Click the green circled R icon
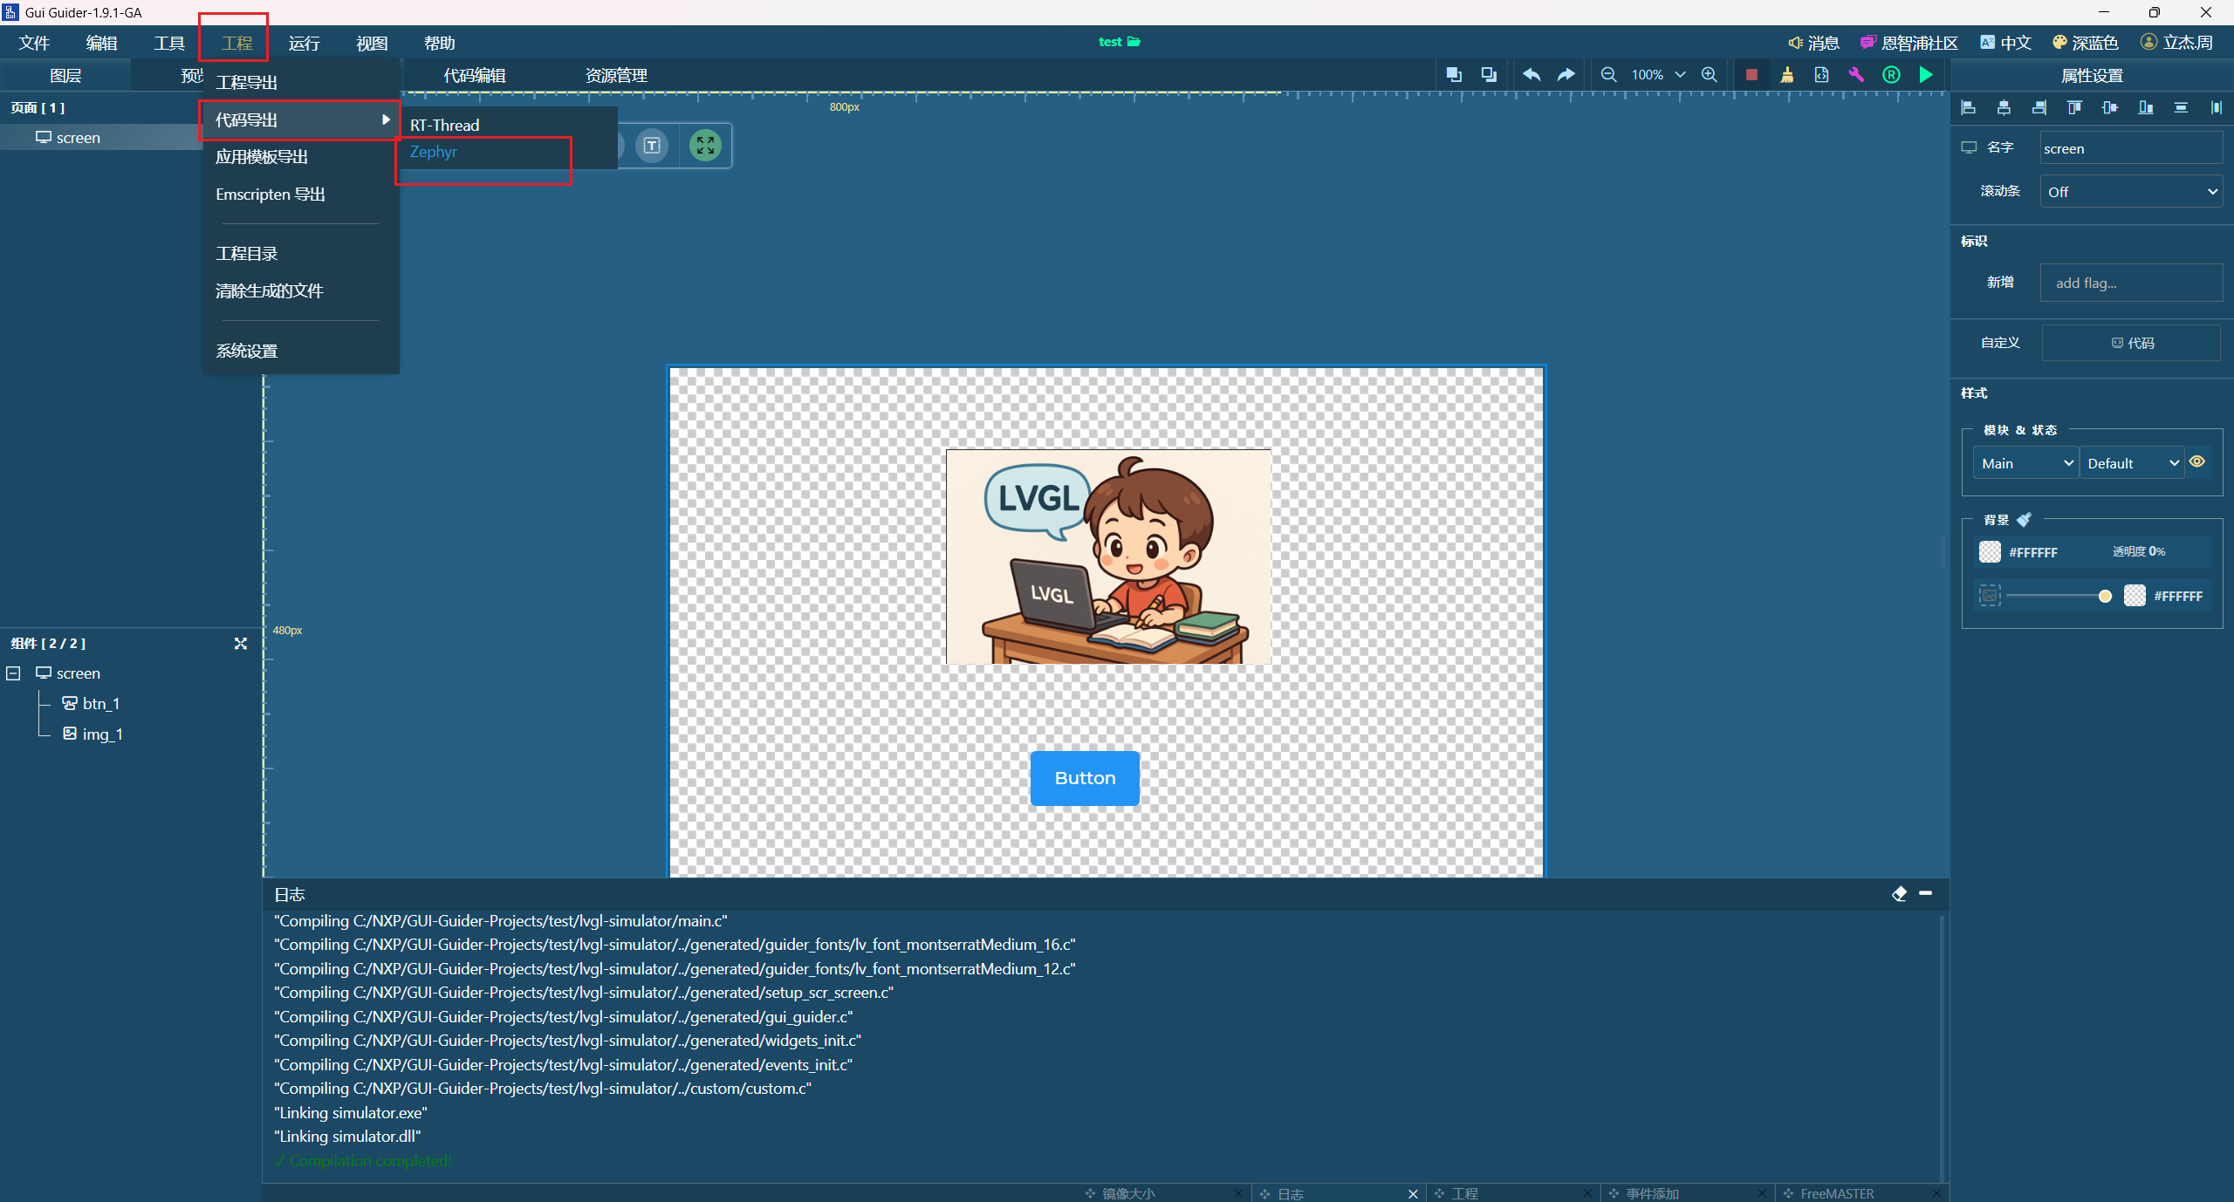2234x1202 pixels. pyautogui.click(x=1891, y=75)
